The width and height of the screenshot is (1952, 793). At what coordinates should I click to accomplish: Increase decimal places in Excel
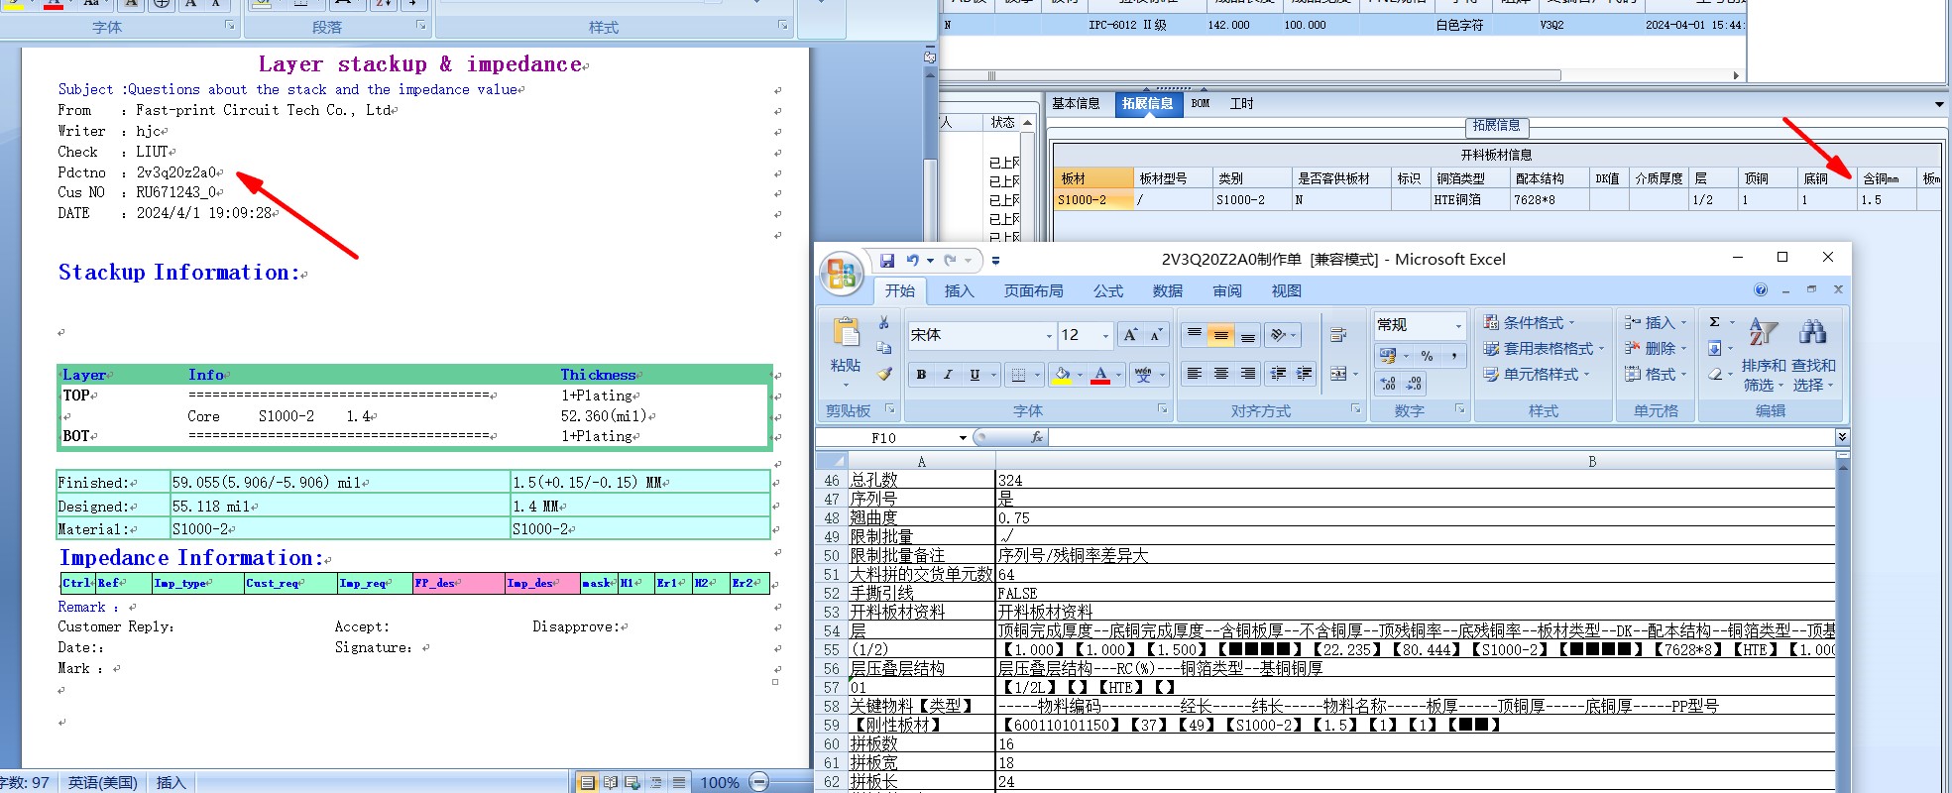click(1388, 384)
